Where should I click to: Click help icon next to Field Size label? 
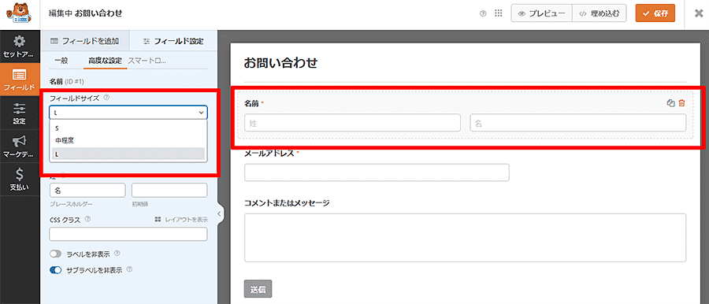pos(106,97)
